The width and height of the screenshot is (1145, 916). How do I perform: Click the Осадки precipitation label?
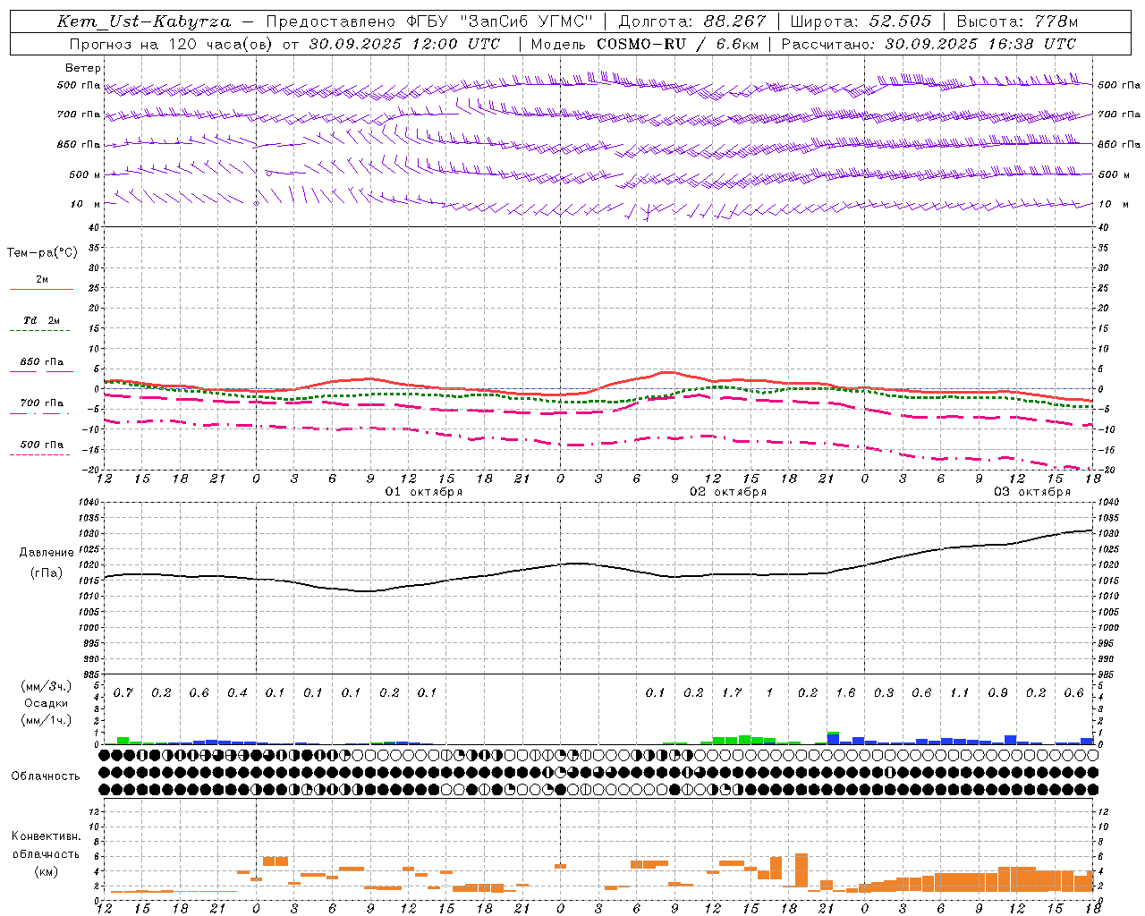pyautogui.click(x=47, y=703)
